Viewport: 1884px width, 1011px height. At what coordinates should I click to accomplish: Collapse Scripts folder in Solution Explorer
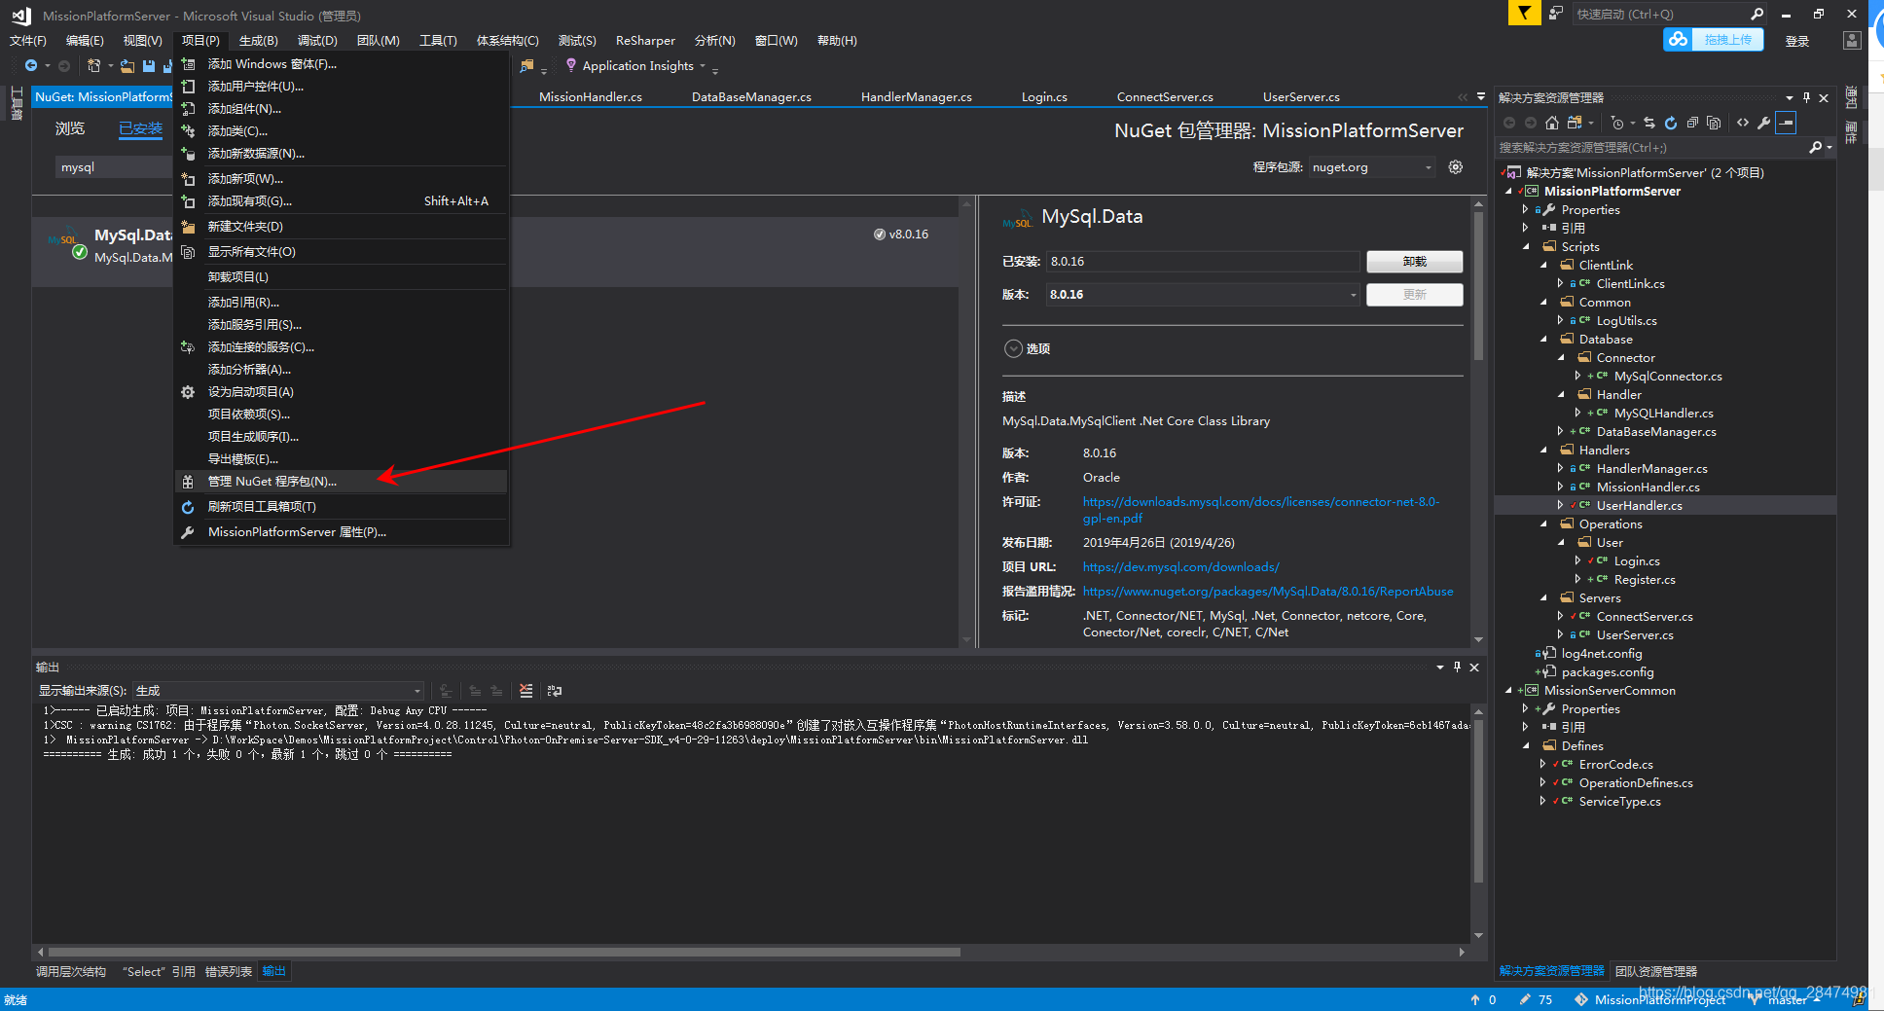pyautogui.click(x=1526, y=247)
